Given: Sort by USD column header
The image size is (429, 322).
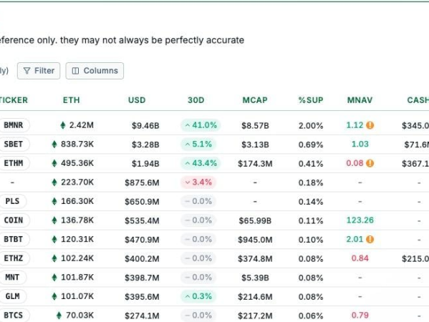Looking at the screenshot, I should coord(137,100).
